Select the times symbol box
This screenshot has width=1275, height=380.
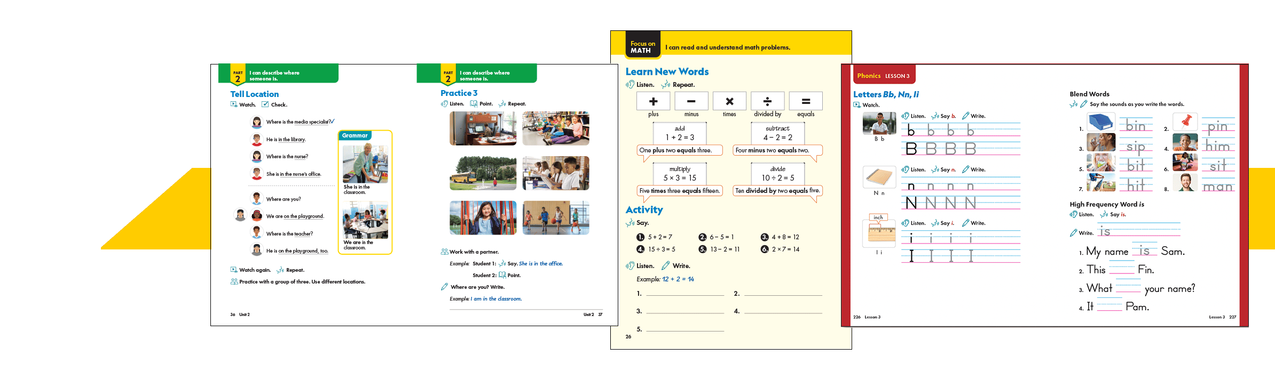tap(729, 101)
